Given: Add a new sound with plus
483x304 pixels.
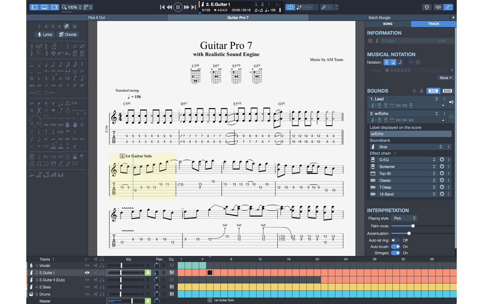Looking at the screenshot, I should [414, 91].
